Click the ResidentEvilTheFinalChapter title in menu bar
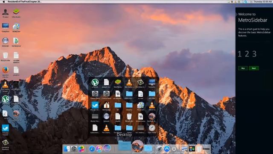 (x=25, y=2)
